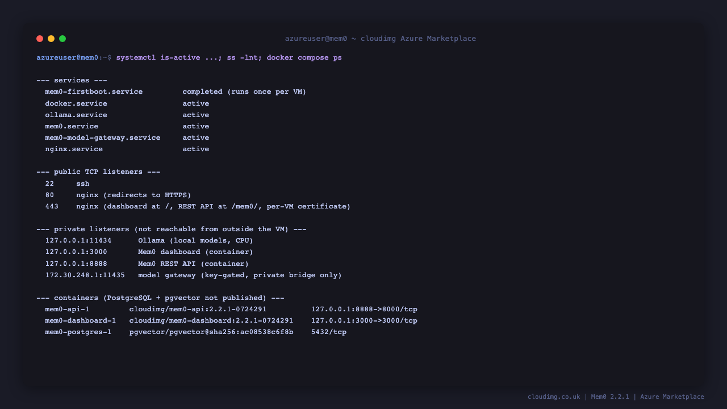
Task: Click 'completed (runs once per VM)' status
Action: pos(244,92)
